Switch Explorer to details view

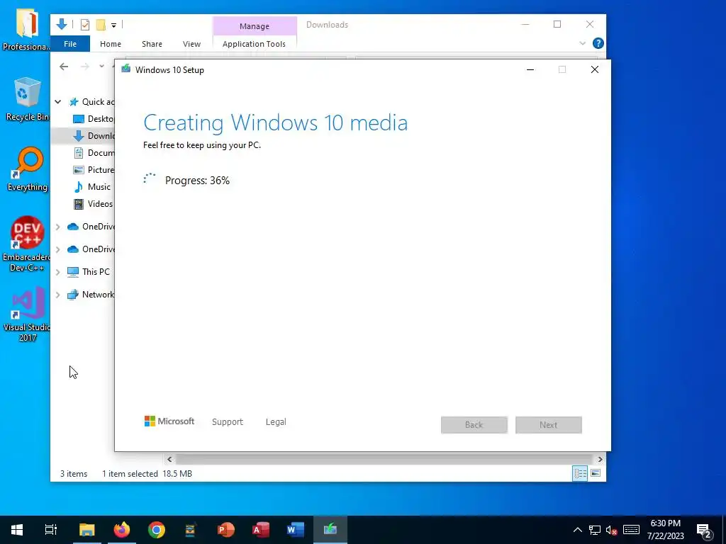[x=580, y=473]
